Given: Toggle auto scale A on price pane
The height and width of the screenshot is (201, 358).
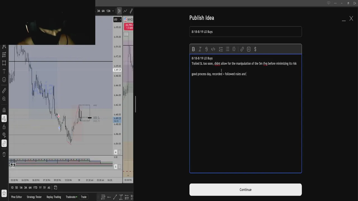Looking at the screenshot, I should click(x=116, y=152).
